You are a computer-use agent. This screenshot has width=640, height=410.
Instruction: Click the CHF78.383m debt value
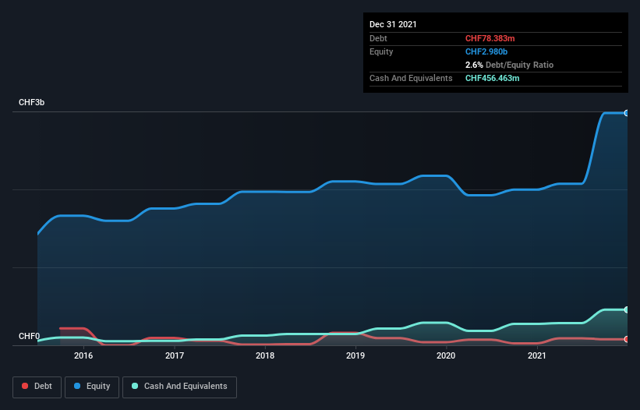490,38
